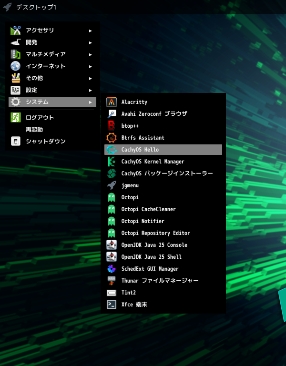Click the Xfce 端末 terminal icon
The height and width of the screenshot is (366, 286).
pos(112,305)
